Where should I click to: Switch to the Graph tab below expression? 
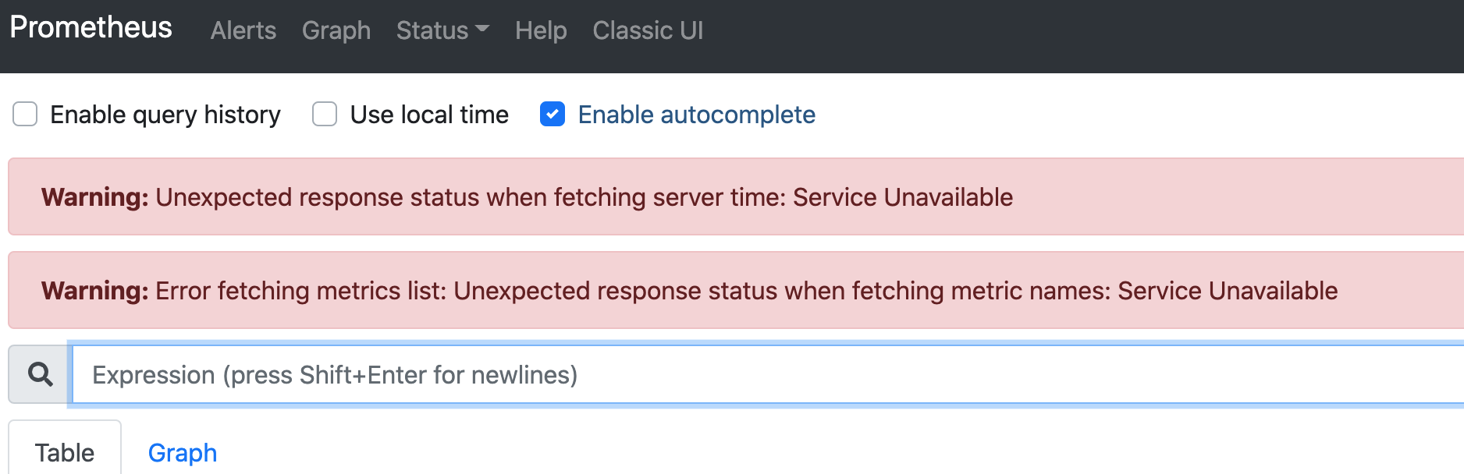tap(183, 452)
